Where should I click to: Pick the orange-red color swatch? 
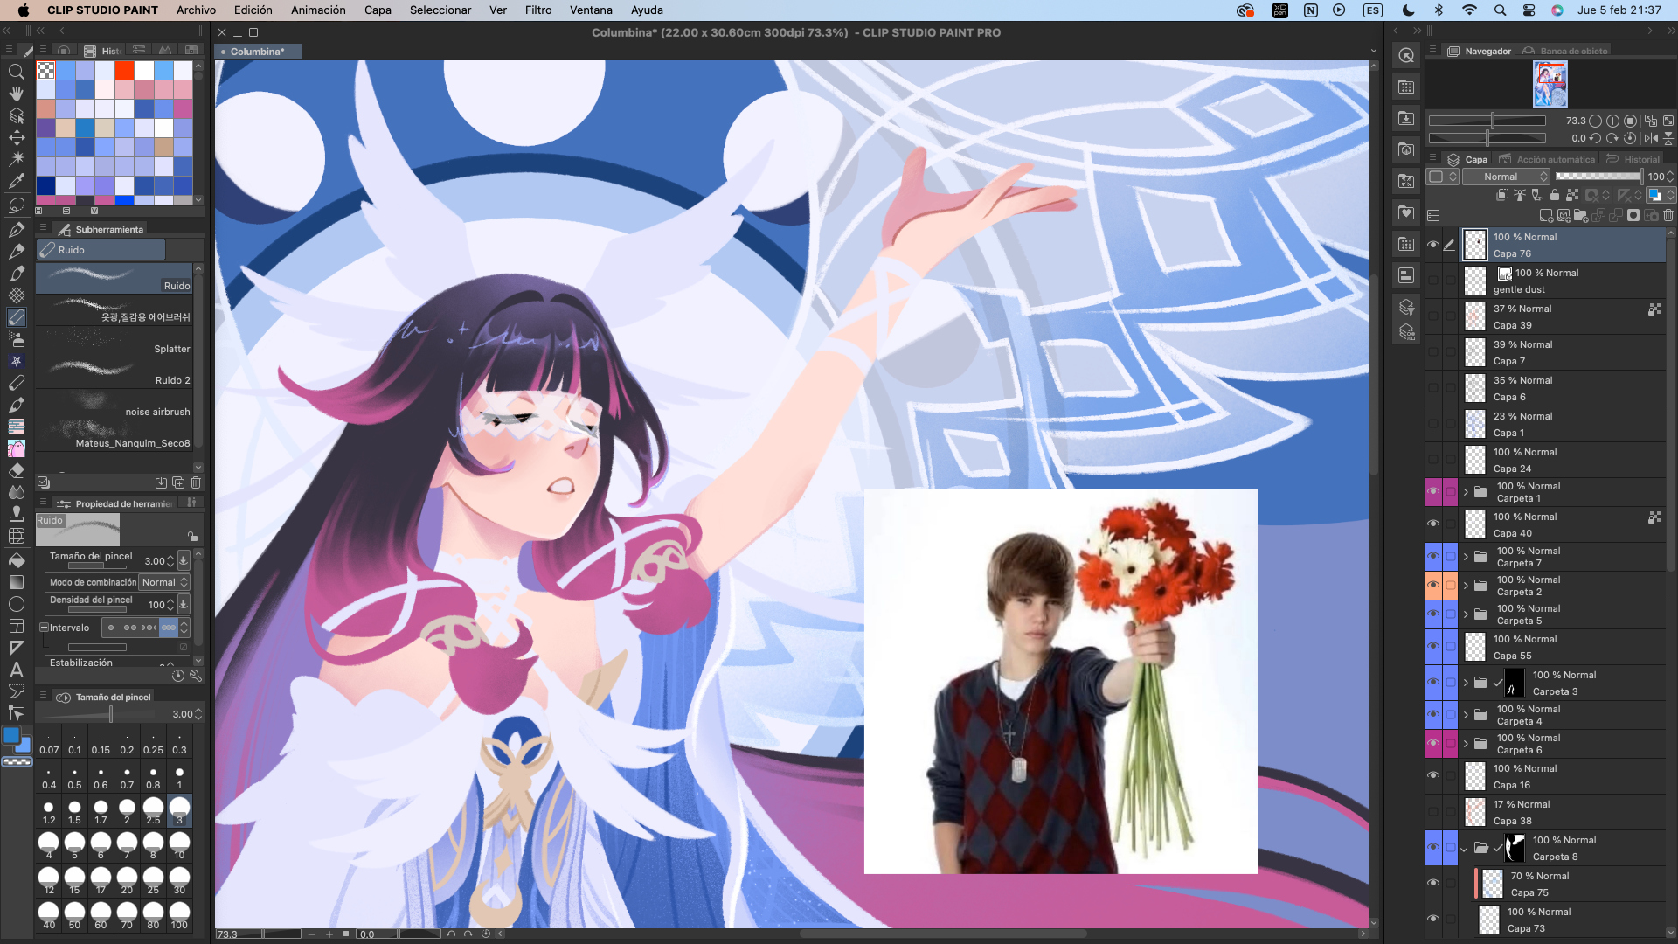[124, 71]
